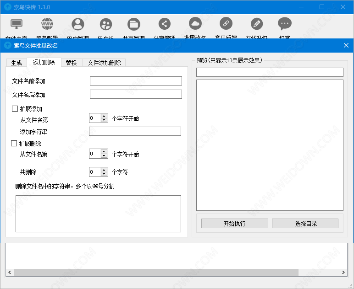Open the share management folder icon
The image size is (354, 289).
click(134, 24)
